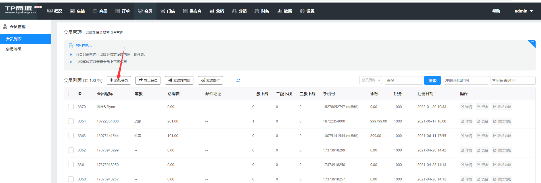Select 会员等级 in the sidebar

coord(14,49)
